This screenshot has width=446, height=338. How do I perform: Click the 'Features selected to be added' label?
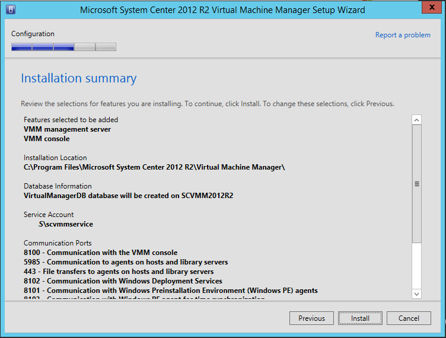(71, 120)
